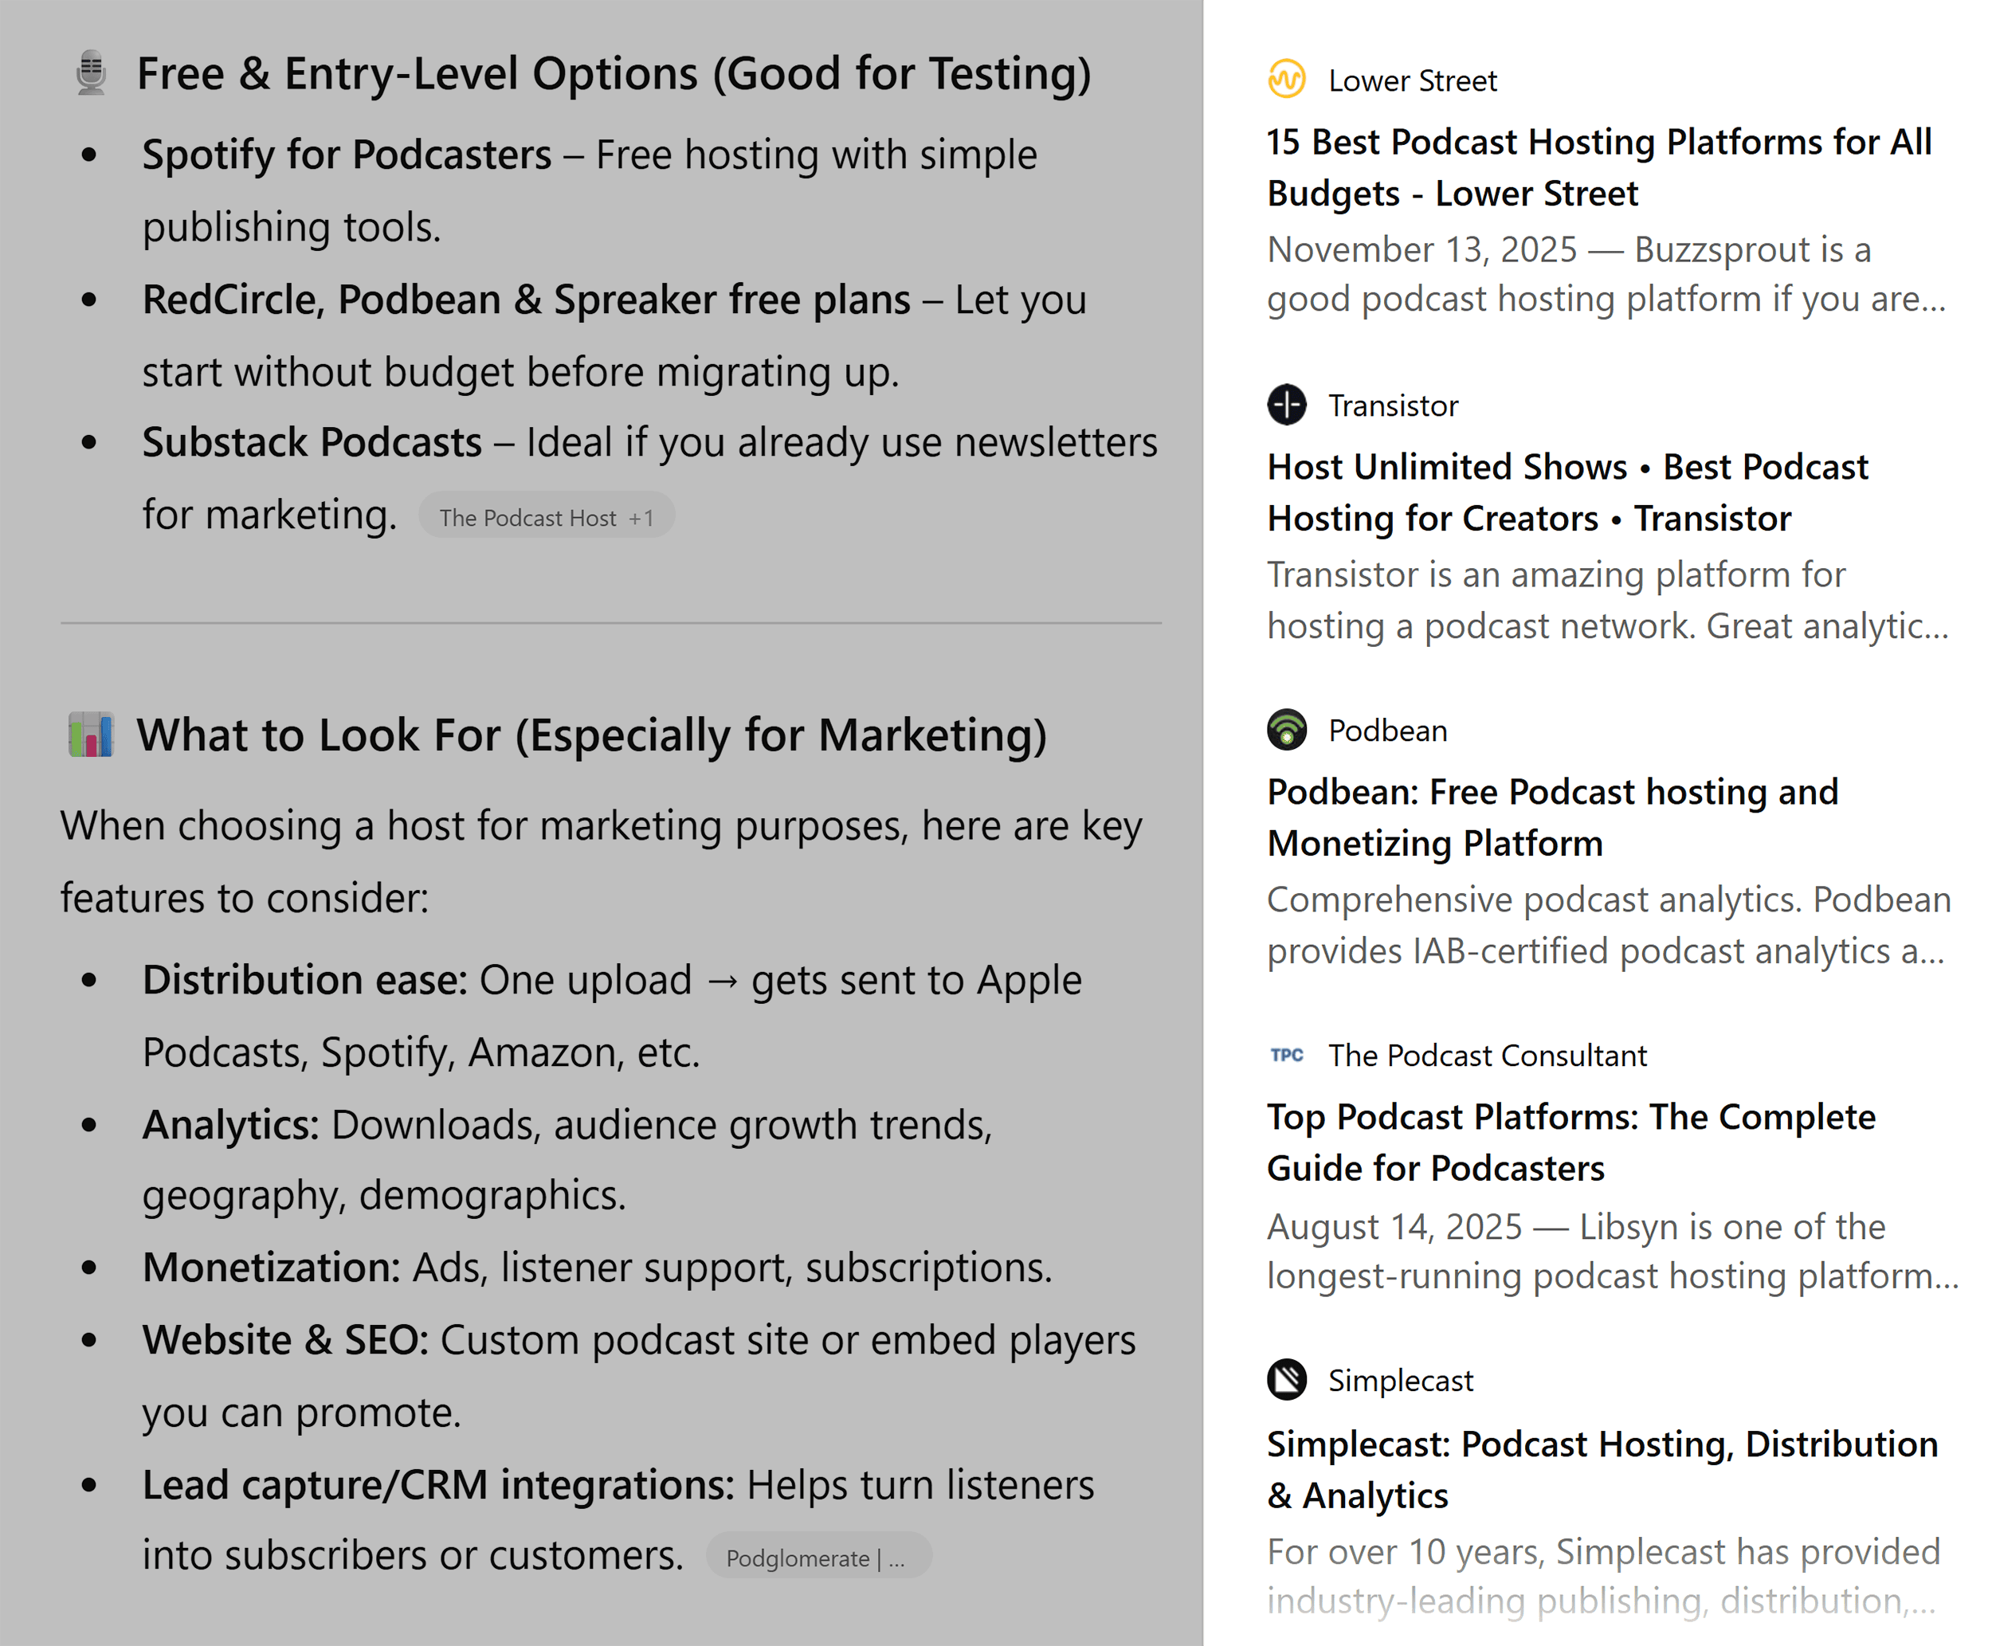1992x1646 pixels.
Task: Open Podbean Free Podcast hosting result
Action: pyautogui.click(x=1552, y=817)
